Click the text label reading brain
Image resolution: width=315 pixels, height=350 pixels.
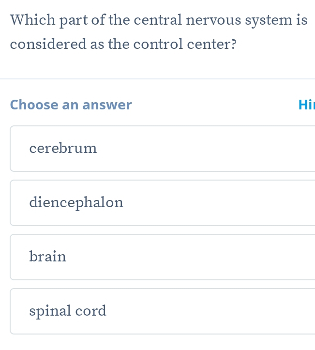point(47,257)
